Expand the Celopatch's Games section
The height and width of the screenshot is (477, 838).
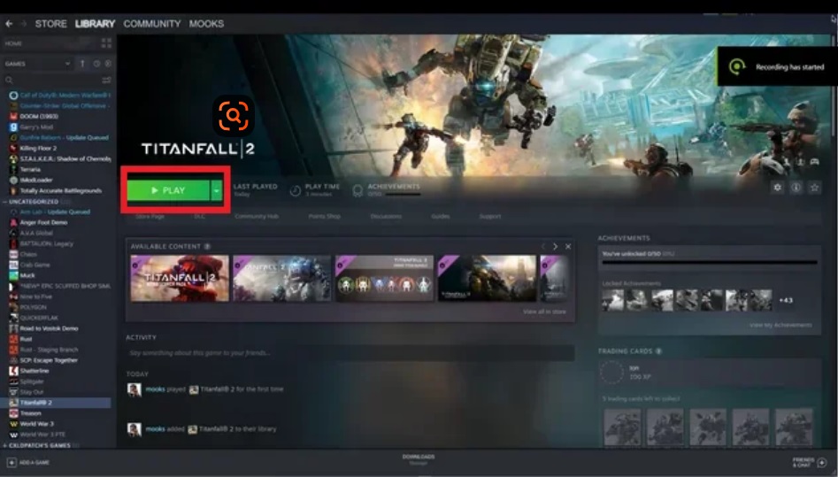[x=4, y=444]
